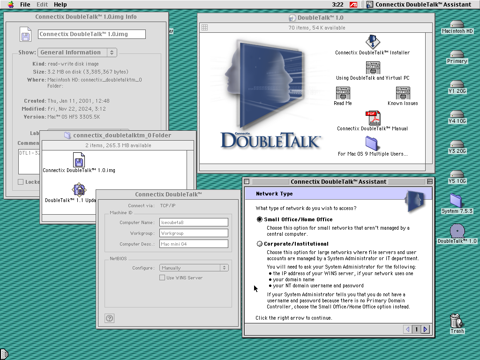Open the Show General Information dropdown
This screenshot has height=360, width=480.
[77, 52]
